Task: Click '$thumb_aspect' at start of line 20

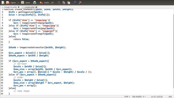Action: (x=17, y=56)
